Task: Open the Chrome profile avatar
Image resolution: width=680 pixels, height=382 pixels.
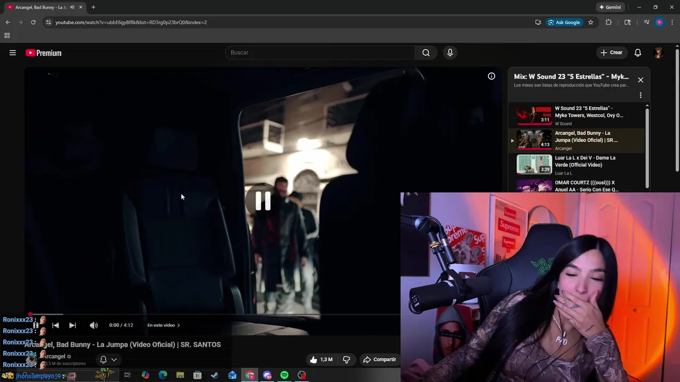Action: (x=659, y=22)
